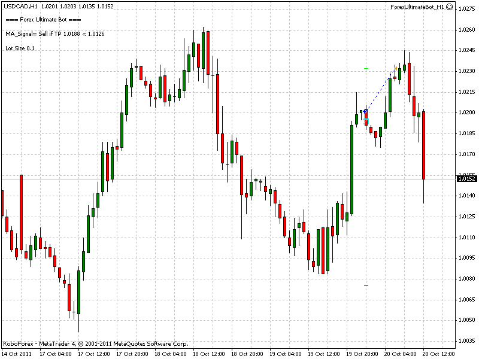Screen dimensions: 479x359
Task: Click the 1.0215 price scale label
Action: (x=467, y=92)
